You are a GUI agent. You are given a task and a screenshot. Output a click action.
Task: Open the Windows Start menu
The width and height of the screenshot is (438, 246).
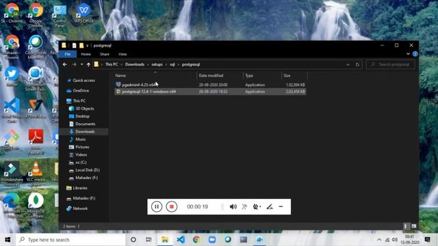pos(8,240)
